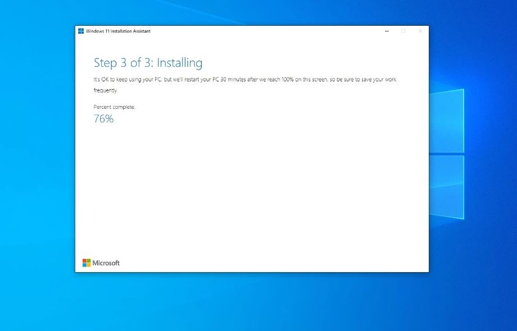Click the Windows logo icon in the title bar
This screenshot has width=517, height=331.
80,31
